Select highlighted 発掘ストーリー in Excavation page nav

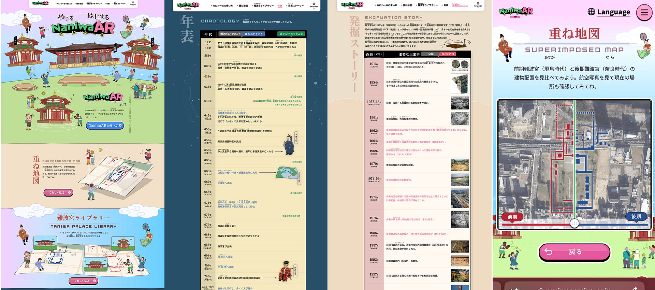point(460,5)
